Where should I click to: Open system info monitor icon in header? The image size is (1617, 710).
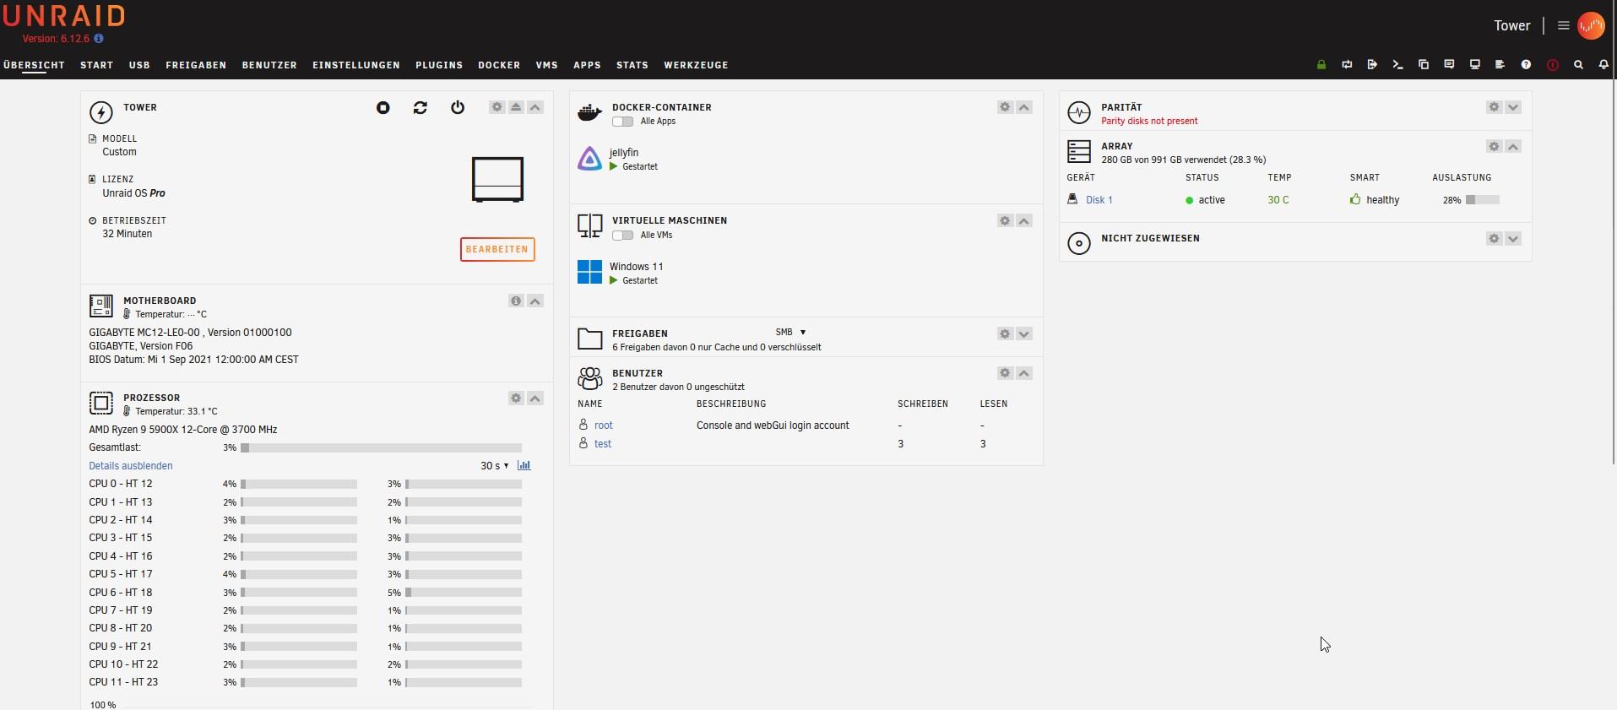pos(1475,65)
